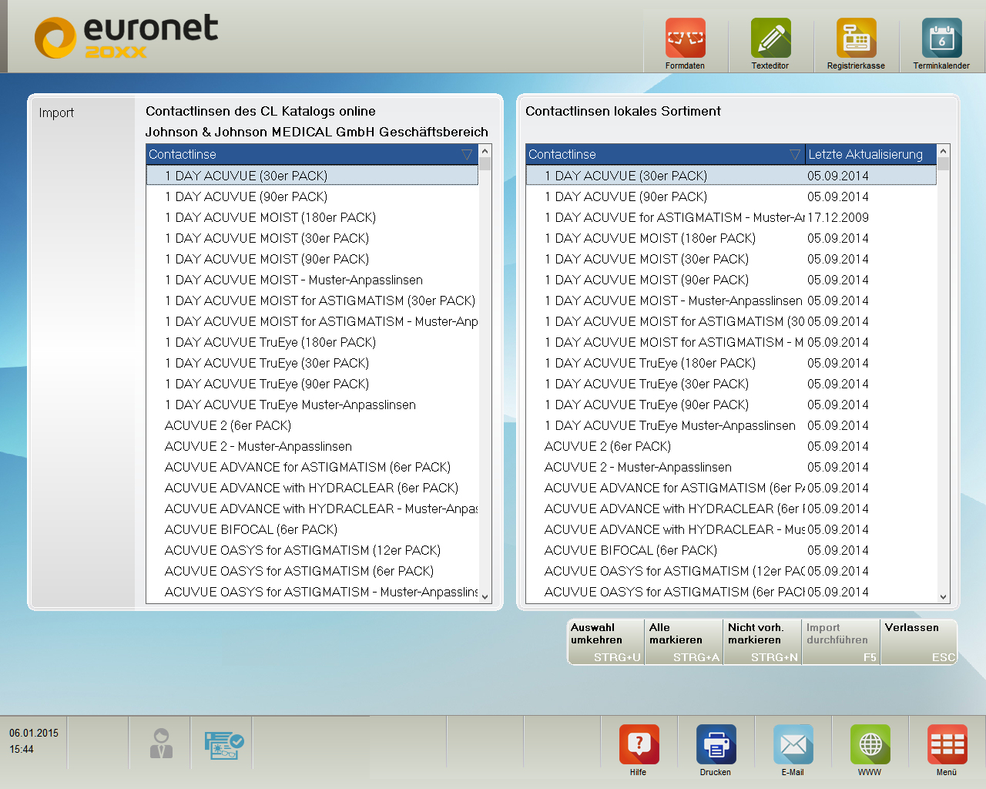Click Auswahl umkehren button
Image resolution: width=986 pixels, height=789 pixels.
tap(606, 642)
